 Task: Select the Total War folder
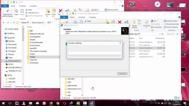pyautogui.click(x=33, y=60)
